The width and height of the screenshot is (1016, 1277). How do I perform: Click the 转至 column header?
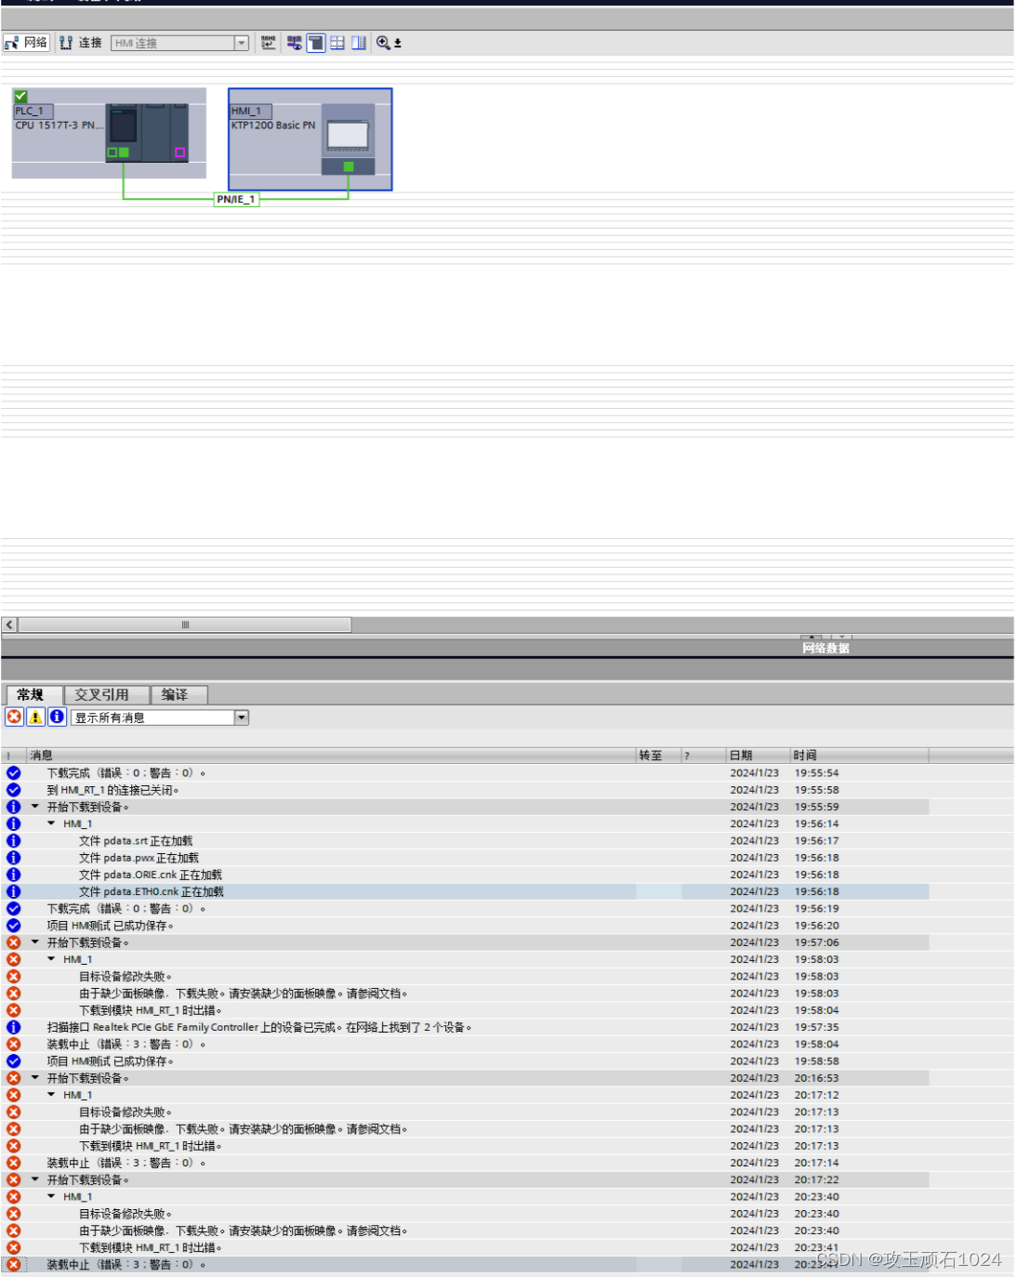(658, 756)
